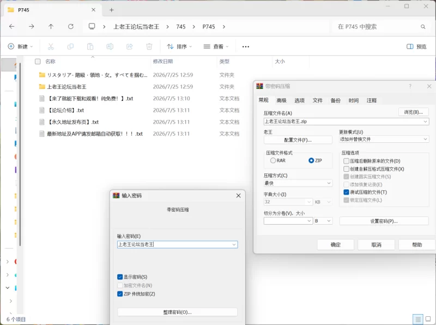Close the 输入密码 dialog
The height and width of the screenshot is (325, 436).
click(238, 196)
